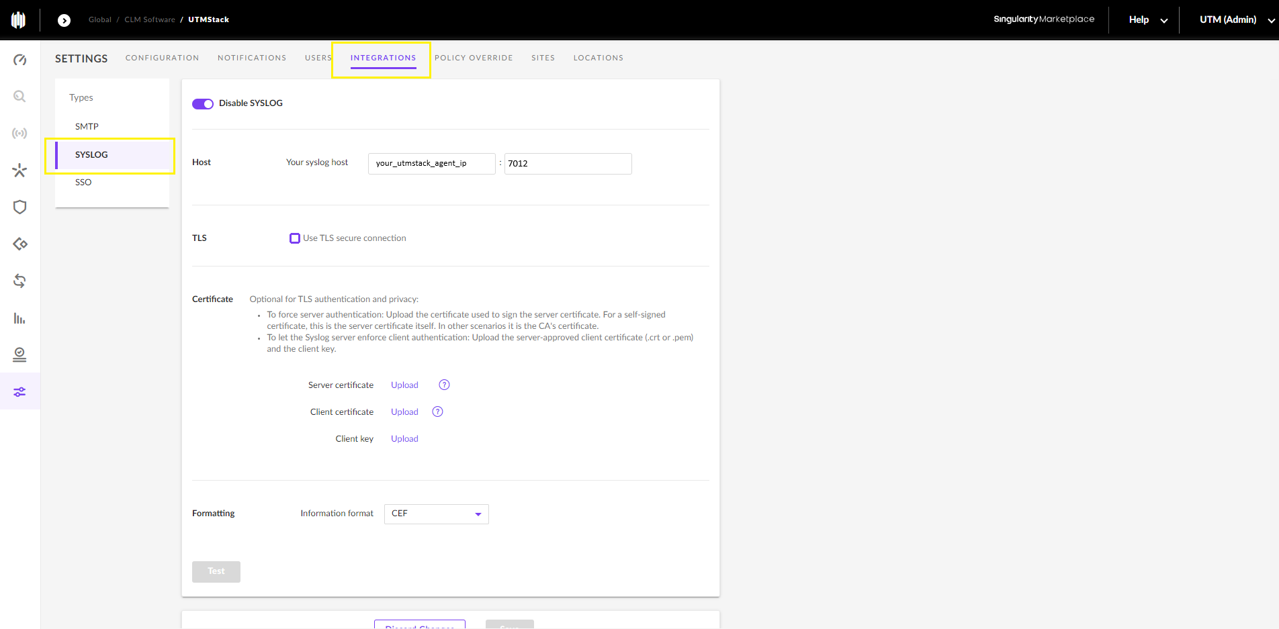Open the Visibility search icon in sidebar

(x=20, y=97)
